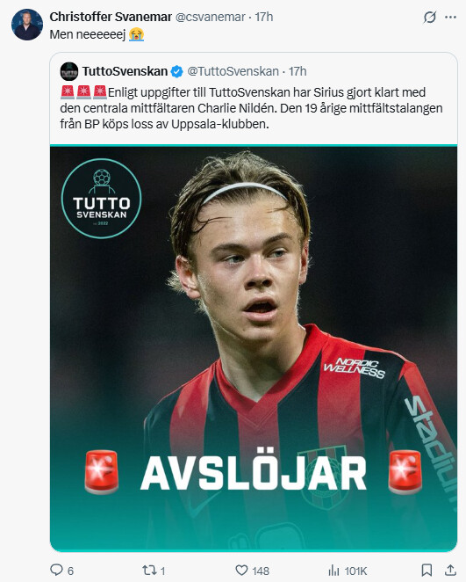
Task: Like the tweet via heart icon
Action: tap(241, 570)
